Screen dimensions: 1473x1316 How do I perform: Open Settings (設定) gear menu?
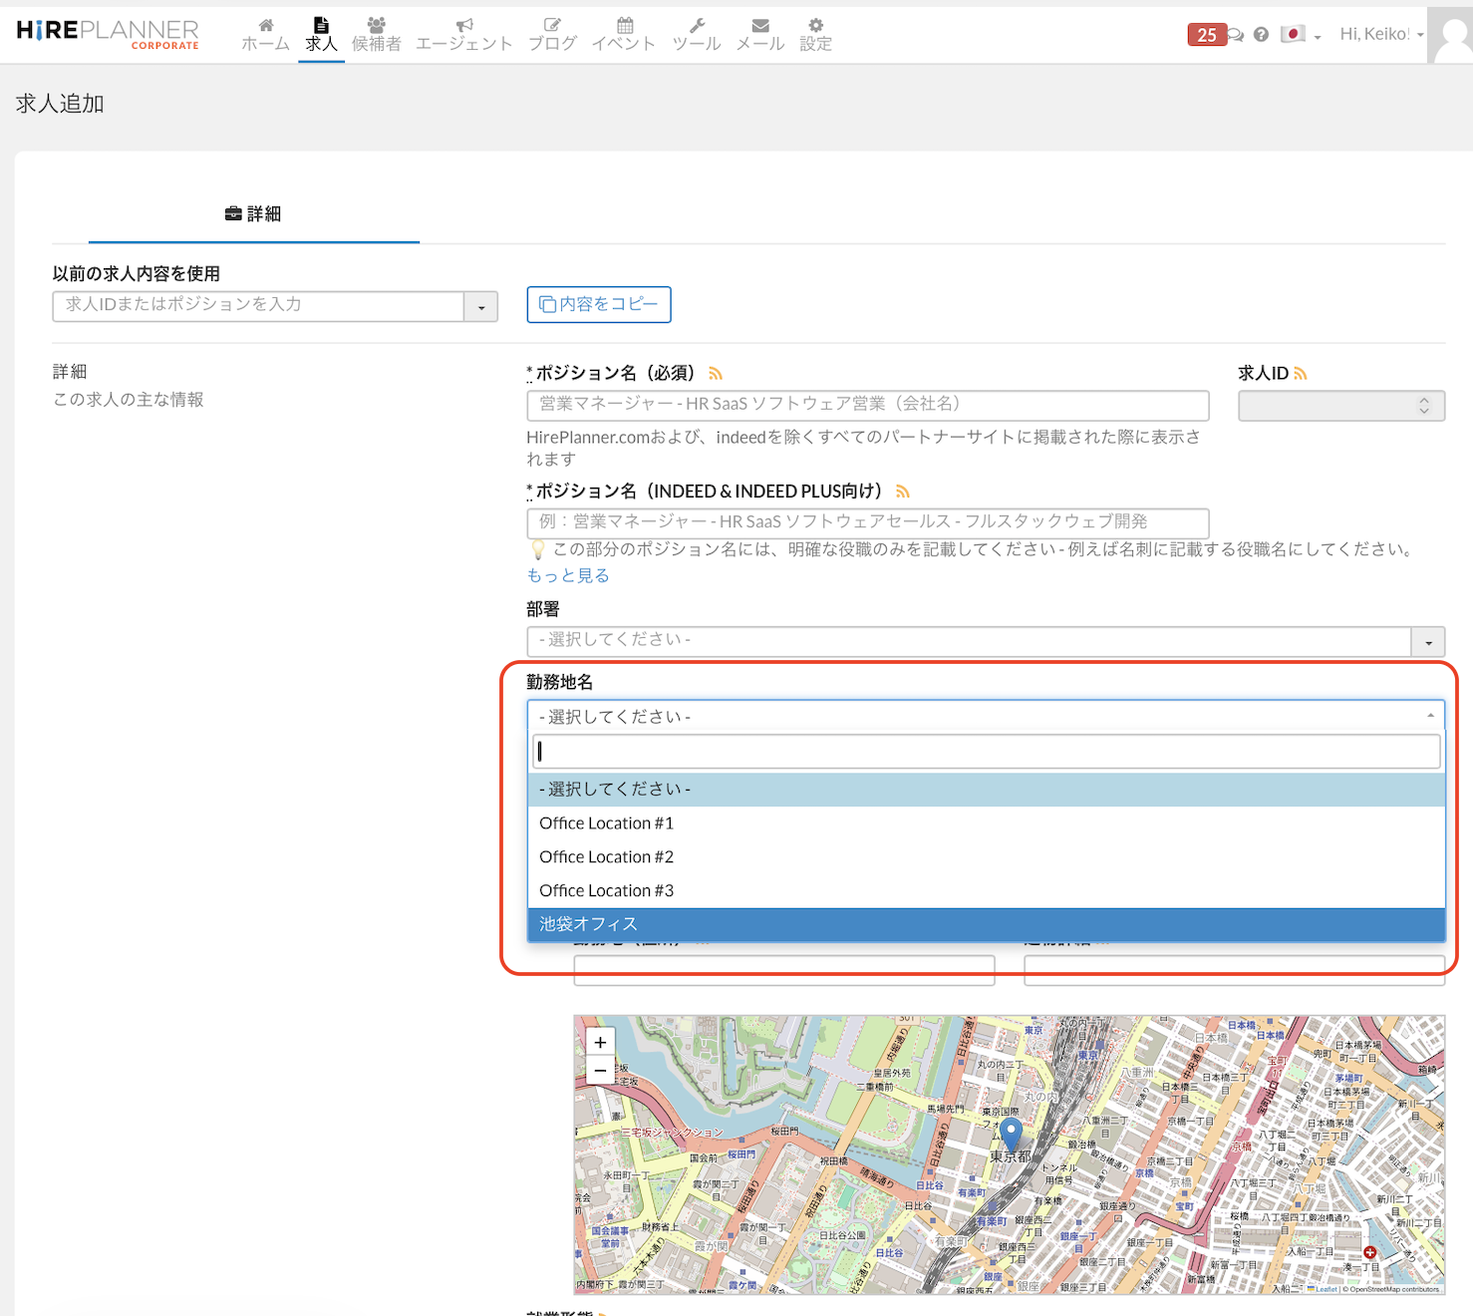[x=815, y=34]
